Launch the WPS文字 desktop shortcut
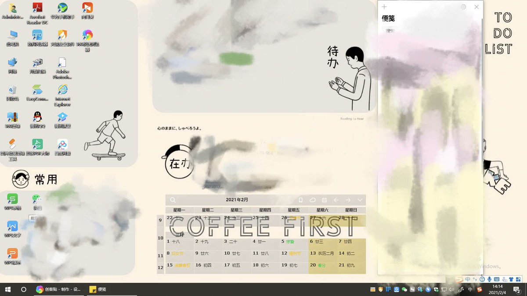Screen dimensions: 527x296 point(13,229)
